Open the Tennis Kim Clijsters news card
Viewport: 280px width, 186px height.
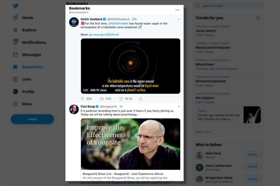pyautogui.click(x=228, y=115)
